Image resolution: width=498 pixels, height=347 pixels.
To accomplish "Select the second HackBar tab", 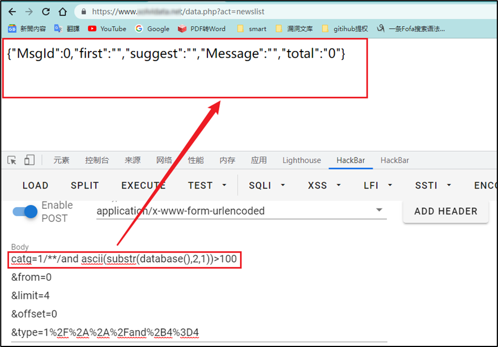I will (x=395, y=160).
